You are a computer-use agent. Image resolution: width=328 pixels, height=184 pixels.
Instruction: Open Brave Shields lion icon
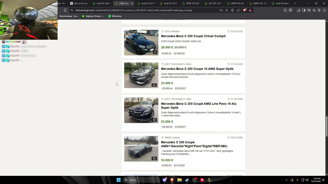(x=244, y=10)
